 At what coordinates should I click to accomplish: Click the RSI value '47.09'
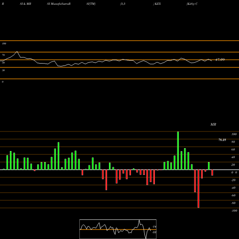click(220, 60)
